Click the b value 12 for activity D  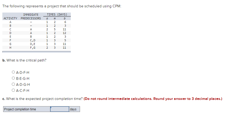tap(64, 33)
